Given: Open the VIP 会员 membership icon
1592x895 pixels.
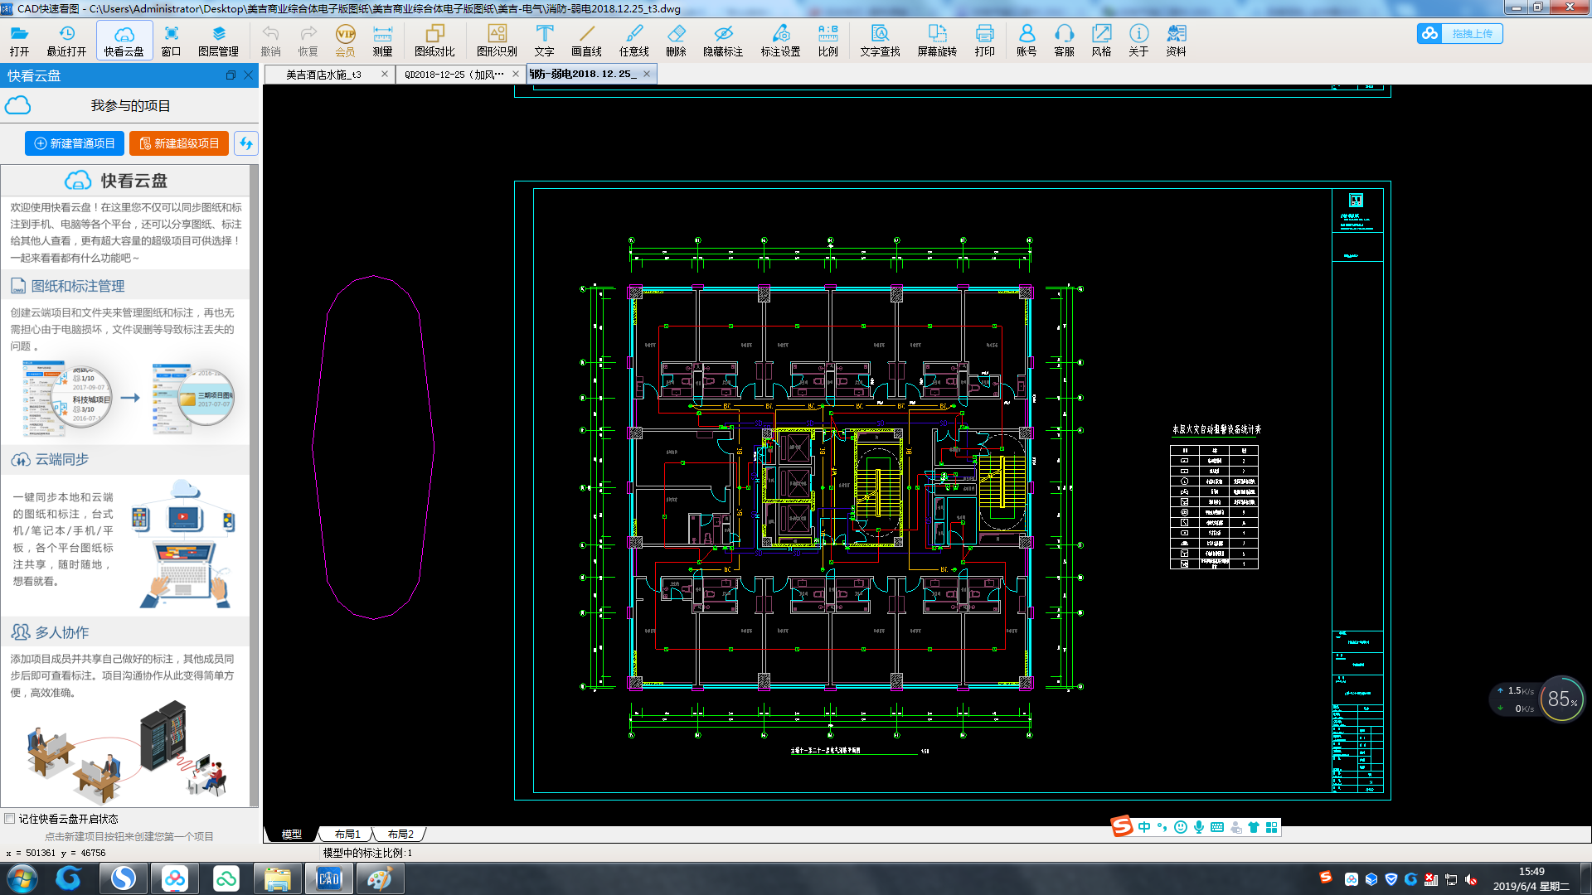Looking at the screenshot, I should pyautogui.click(x=345, y=40).
